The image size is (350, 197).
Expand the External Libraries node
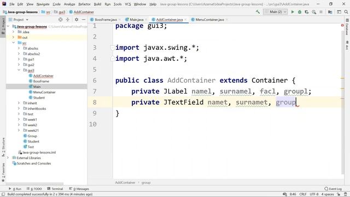(8, 158)
